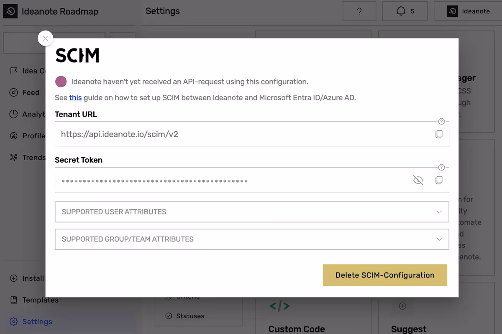Copy the Secret Token to clipboard
This screenshot has width=502, height=334.
[x=439, y=180]
